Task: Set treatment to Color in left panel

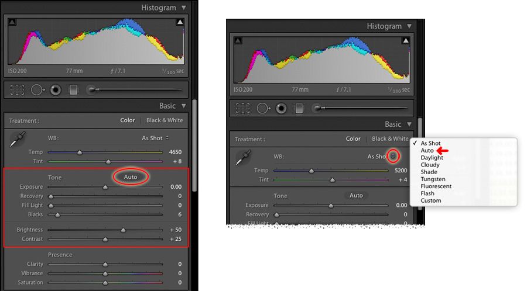Action: 128,120
